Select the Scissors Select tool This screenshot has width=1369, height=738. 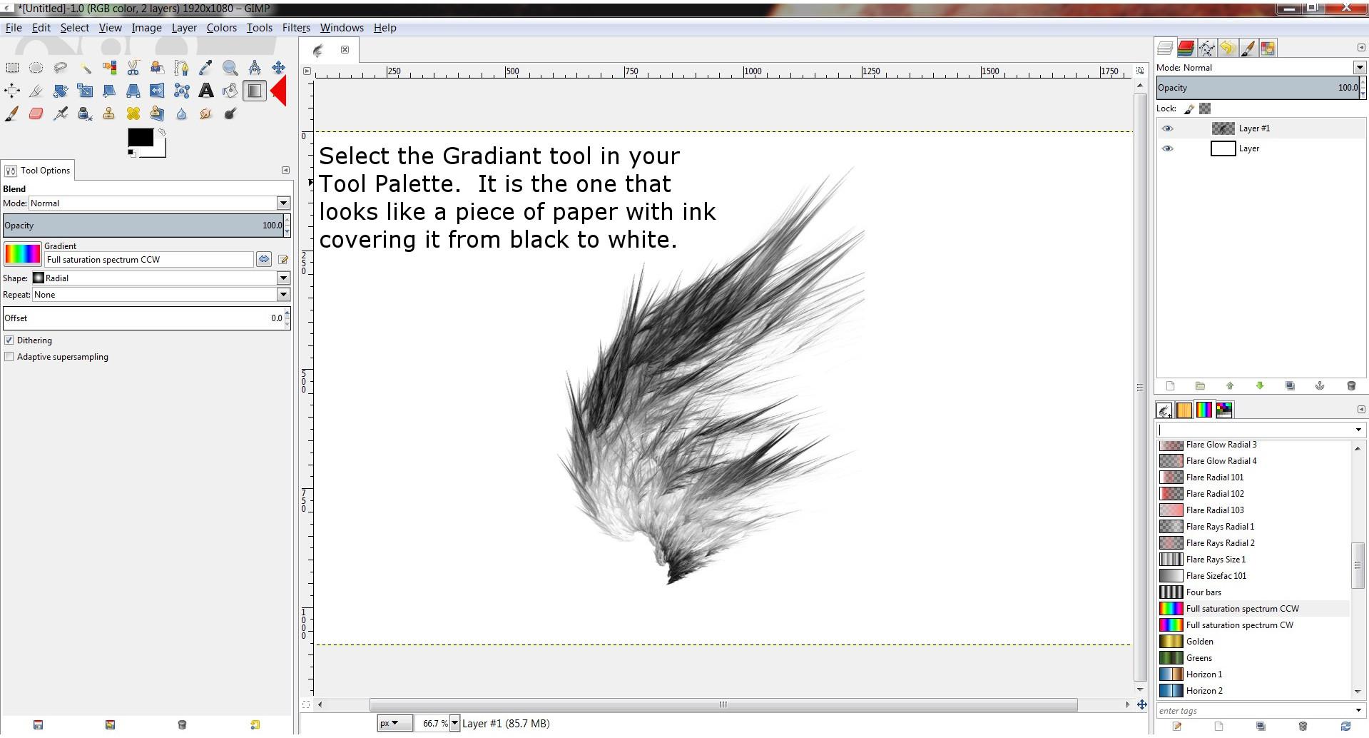[x=133, y=68]
